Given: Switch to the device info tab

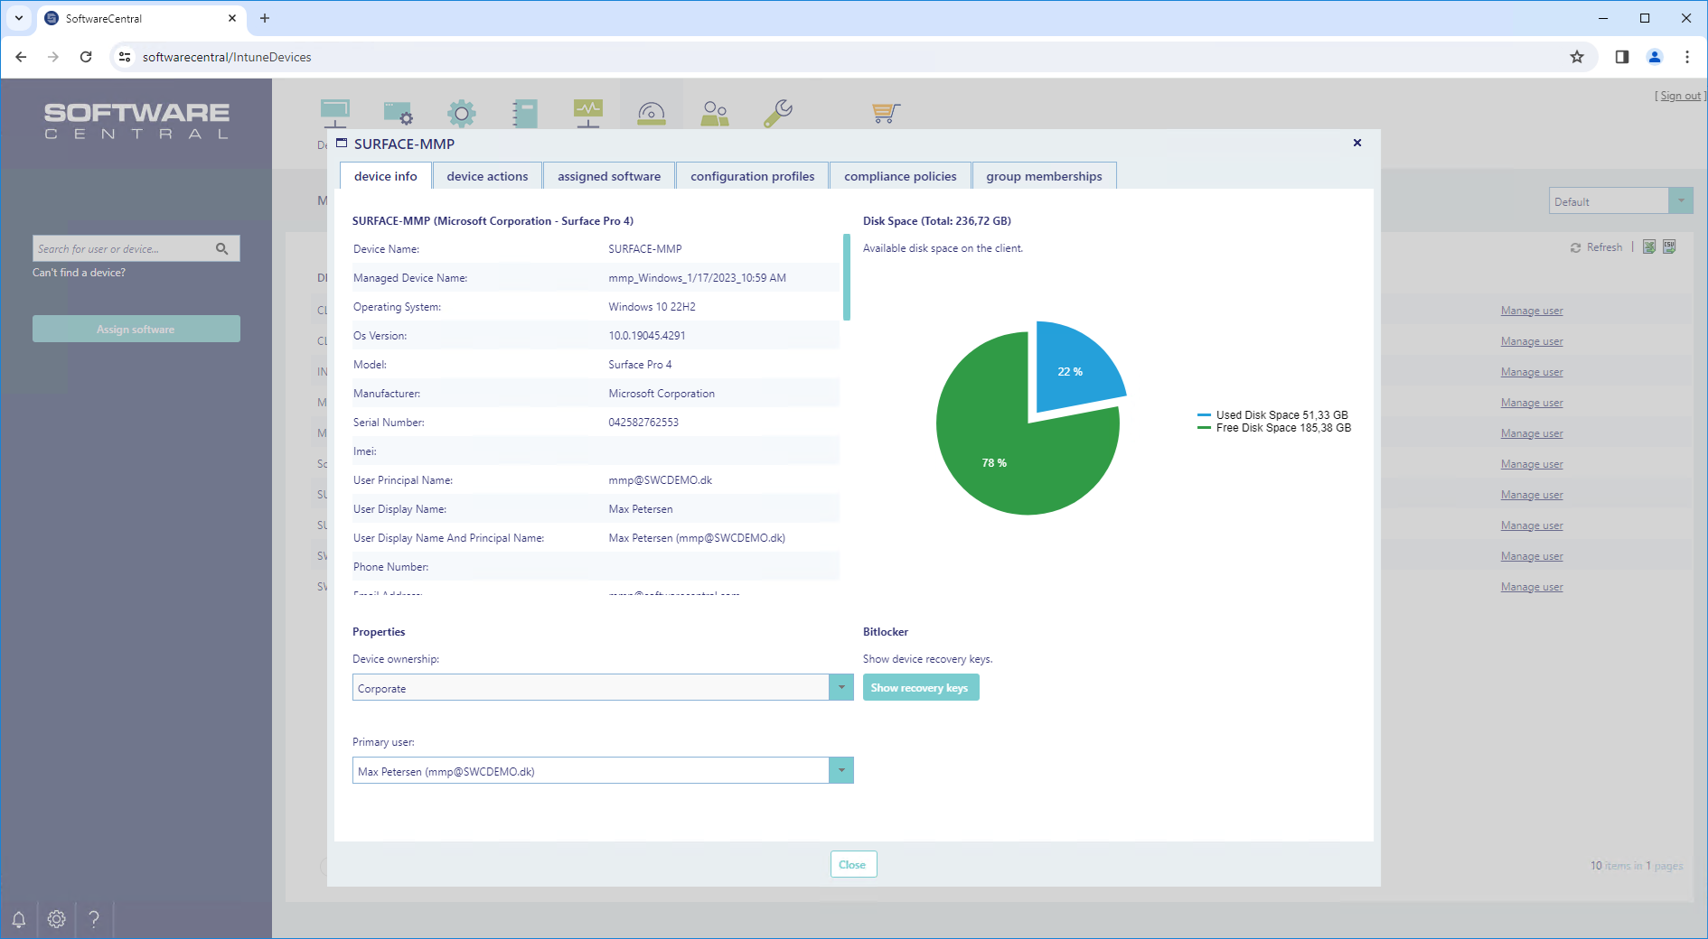Looking at the screenshot, I should 386,176.
